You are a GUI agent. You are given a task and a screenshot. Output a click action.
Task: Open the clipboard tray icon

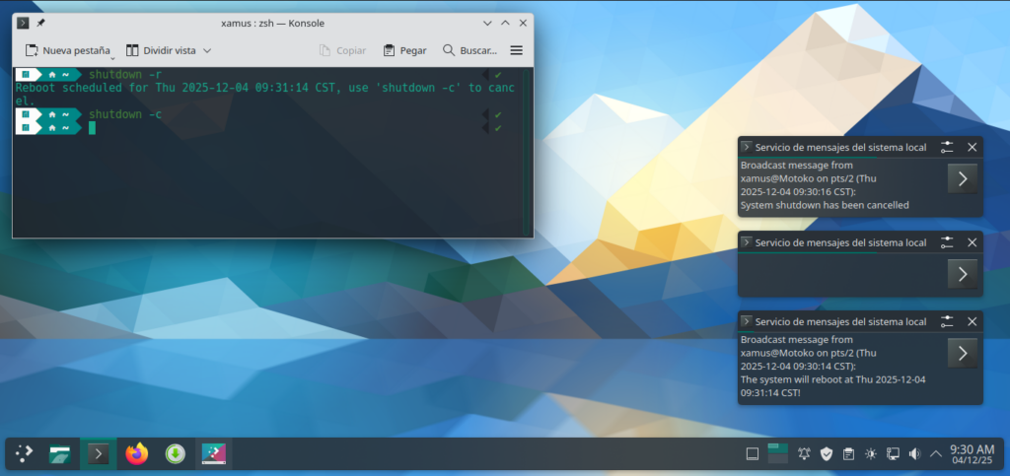coord(849,454)
